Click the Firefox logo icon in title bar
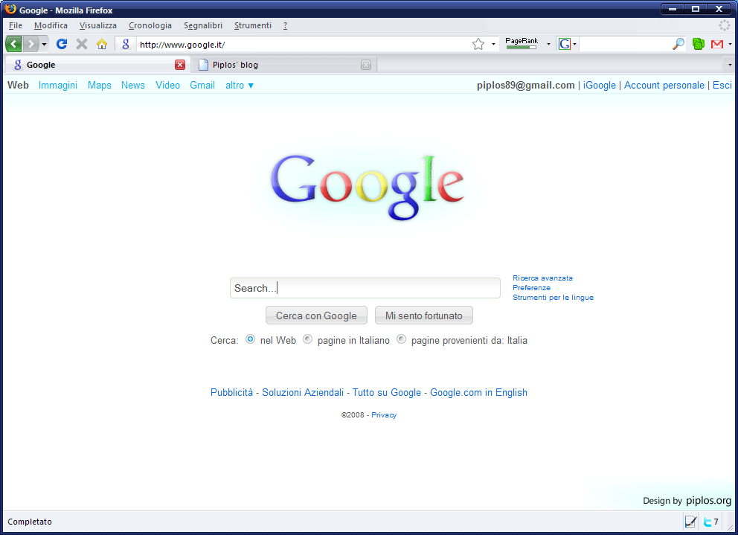 pyautogui.click(x=10, y=9)
